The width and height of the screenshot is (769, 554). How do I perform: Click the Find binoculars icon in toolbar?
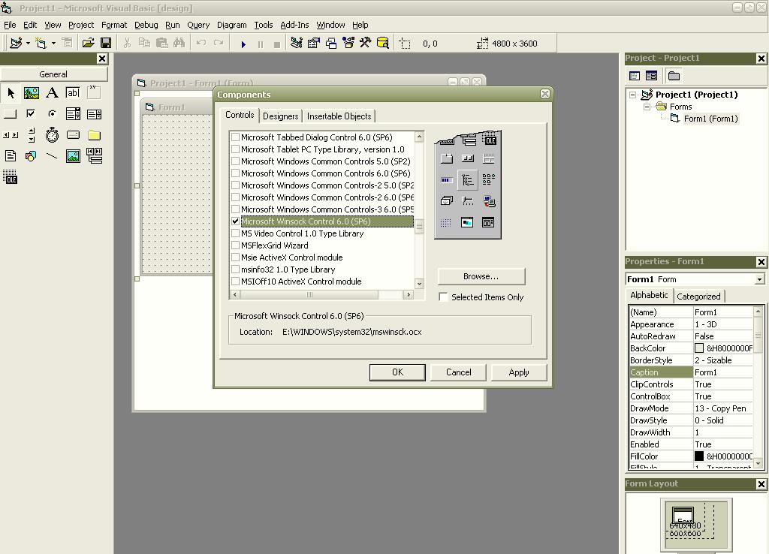click(x=179, y=43)
